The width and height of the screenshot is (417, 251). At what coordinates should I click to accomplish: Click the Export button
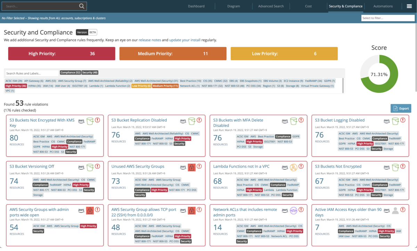coord(401,108)
